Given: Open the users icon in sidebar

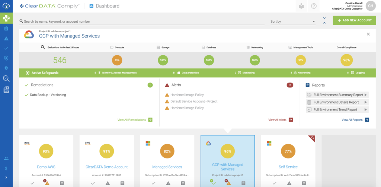Looking at the screenshot, I should (6, 159).
